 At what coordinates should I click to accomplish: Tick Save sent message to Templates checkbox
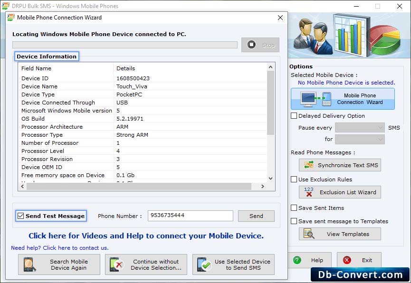pos(294,221)
